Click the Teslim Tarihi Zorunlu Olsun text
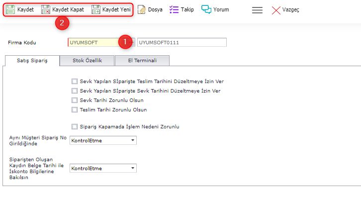The width and height of the screenshot is (361, 200). point(113,109)
